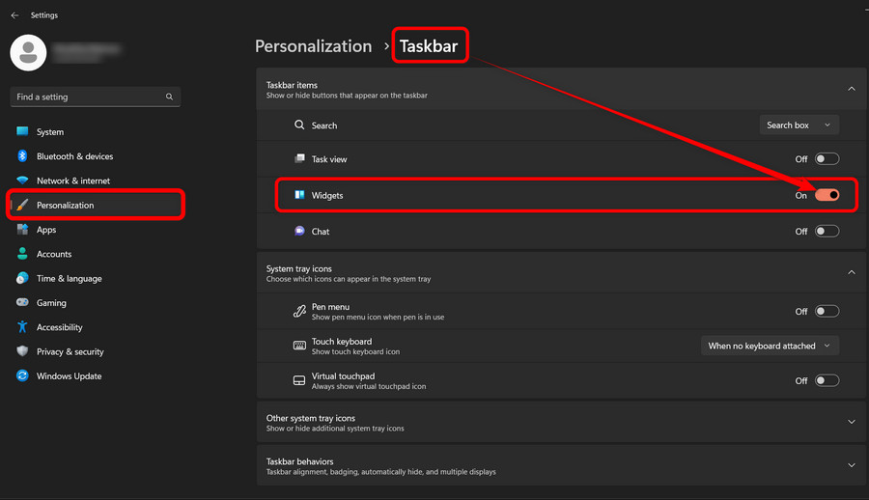Viewport: 869px width, 500px height.
Task: Open the Search box dropdown
Action: pos(799,125)
